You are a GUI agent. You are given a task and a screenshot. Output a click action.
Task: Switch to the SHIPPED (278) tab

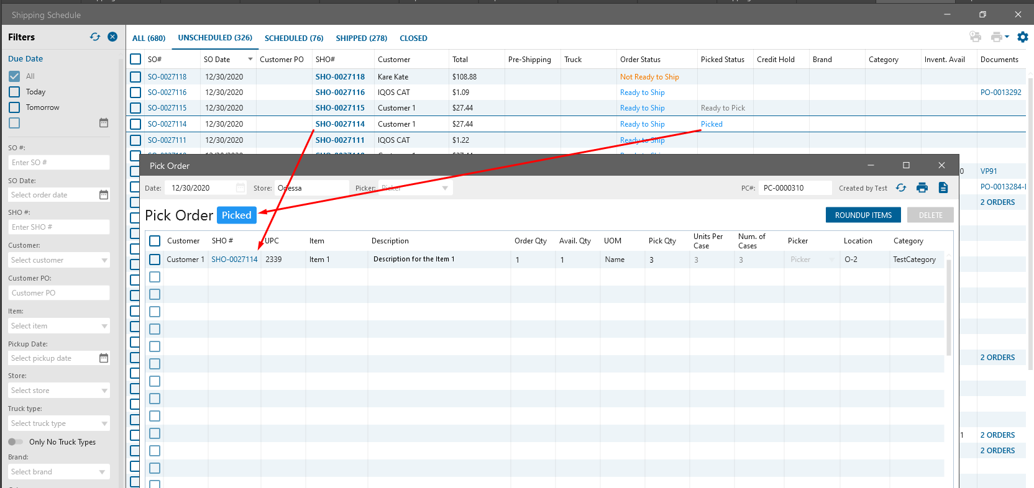(361, 38)
